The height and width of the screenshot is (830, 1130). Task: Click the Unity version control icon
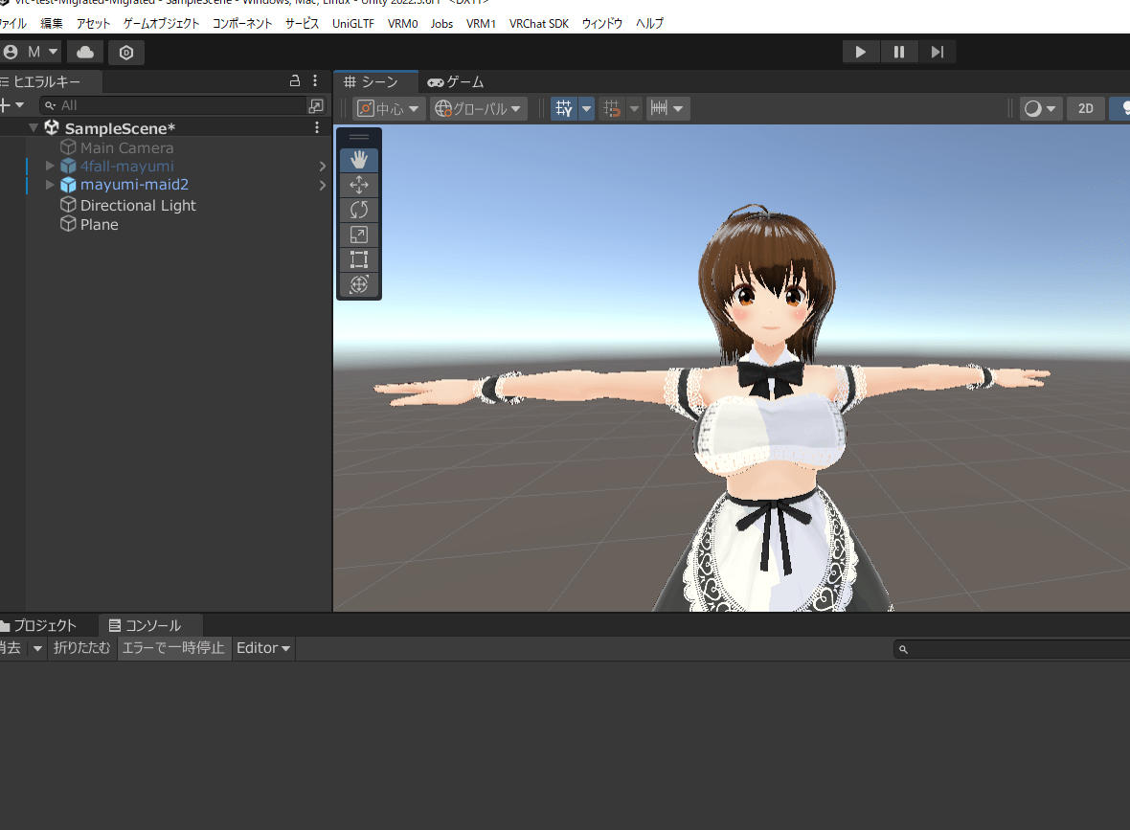(126, 52)
